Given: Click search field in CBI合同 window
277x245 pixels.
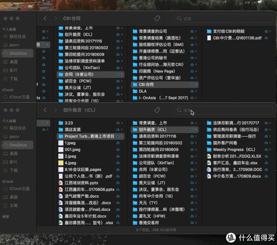Looking at the screenshot, I should 223,19.
